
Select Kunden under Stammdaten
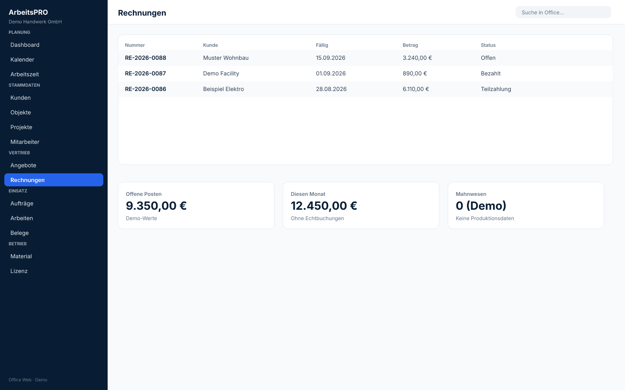click(x=54, y=97)
